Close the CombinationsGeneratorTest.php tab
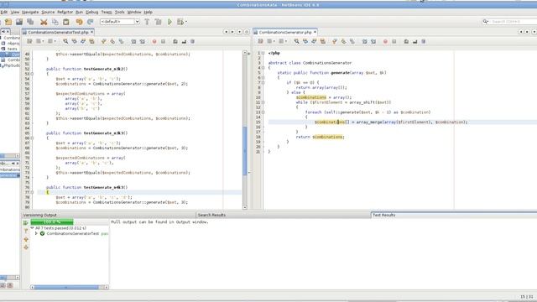The height and width of the screenshot is (302, 537). click(x=91, y=32)
